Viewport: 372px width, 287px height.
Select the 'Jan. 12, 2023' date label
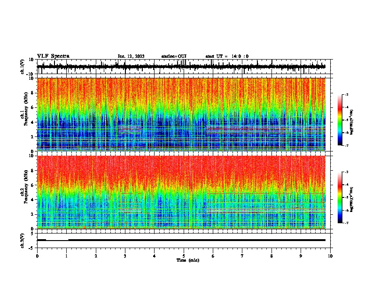131,56
